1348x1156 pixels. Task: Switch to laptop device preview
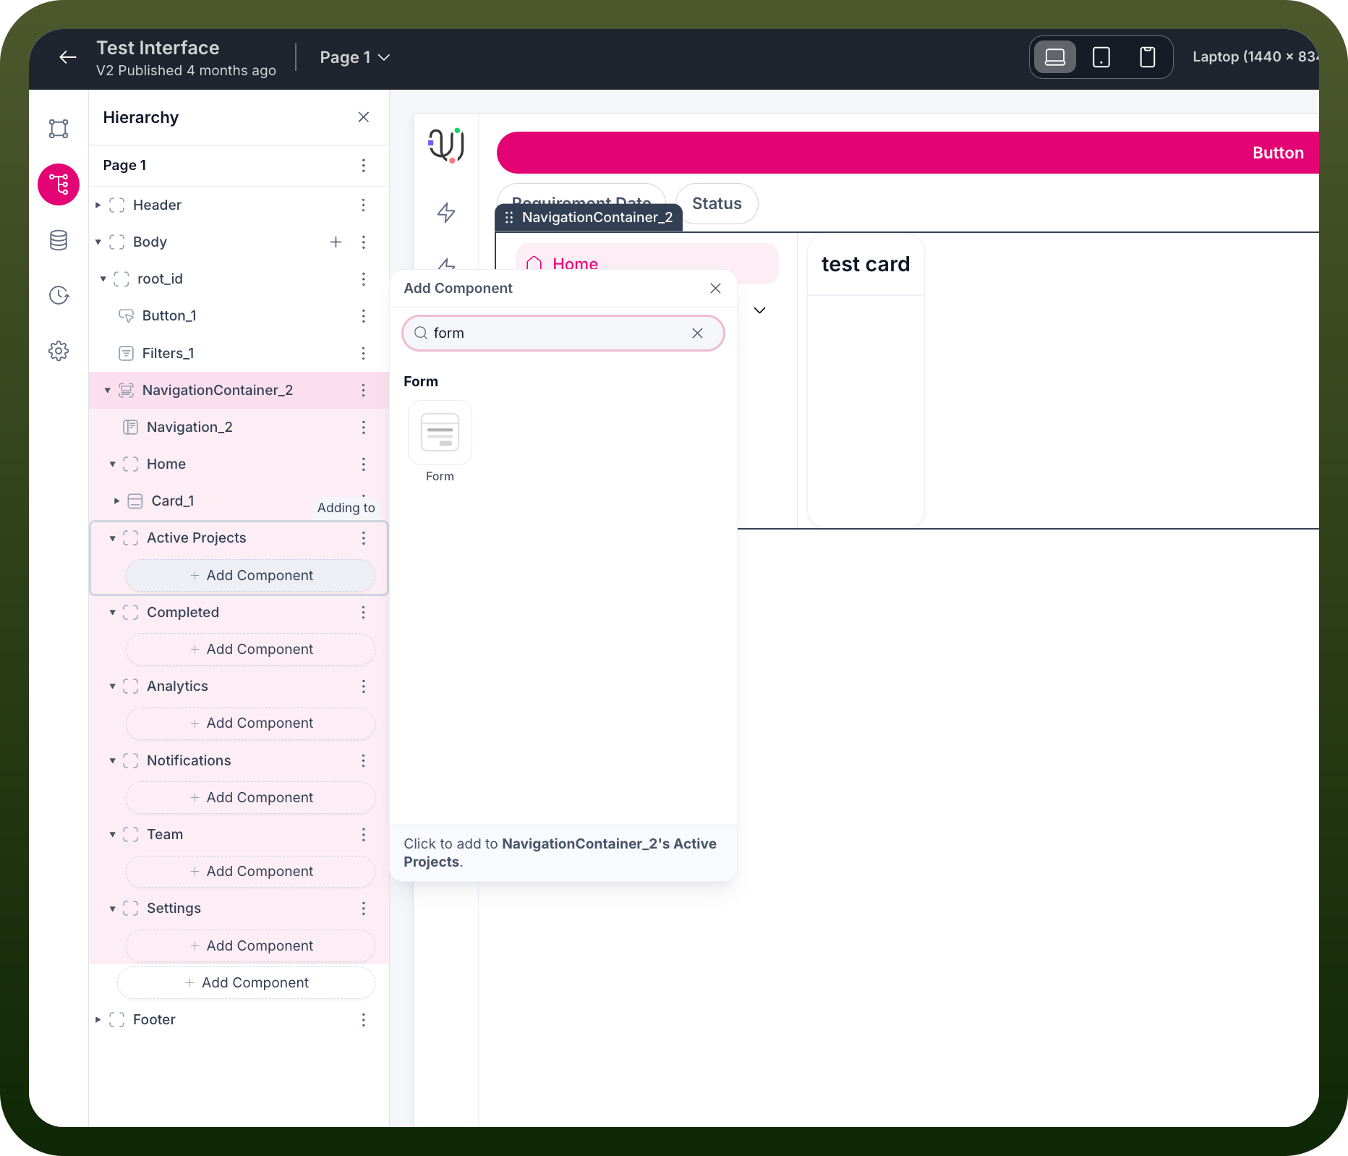(x=1055, y=57)
